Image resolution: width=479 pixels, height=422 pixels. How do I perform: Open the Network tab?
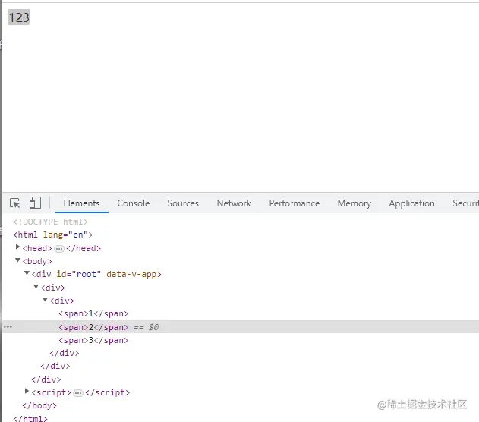[234, 203]
